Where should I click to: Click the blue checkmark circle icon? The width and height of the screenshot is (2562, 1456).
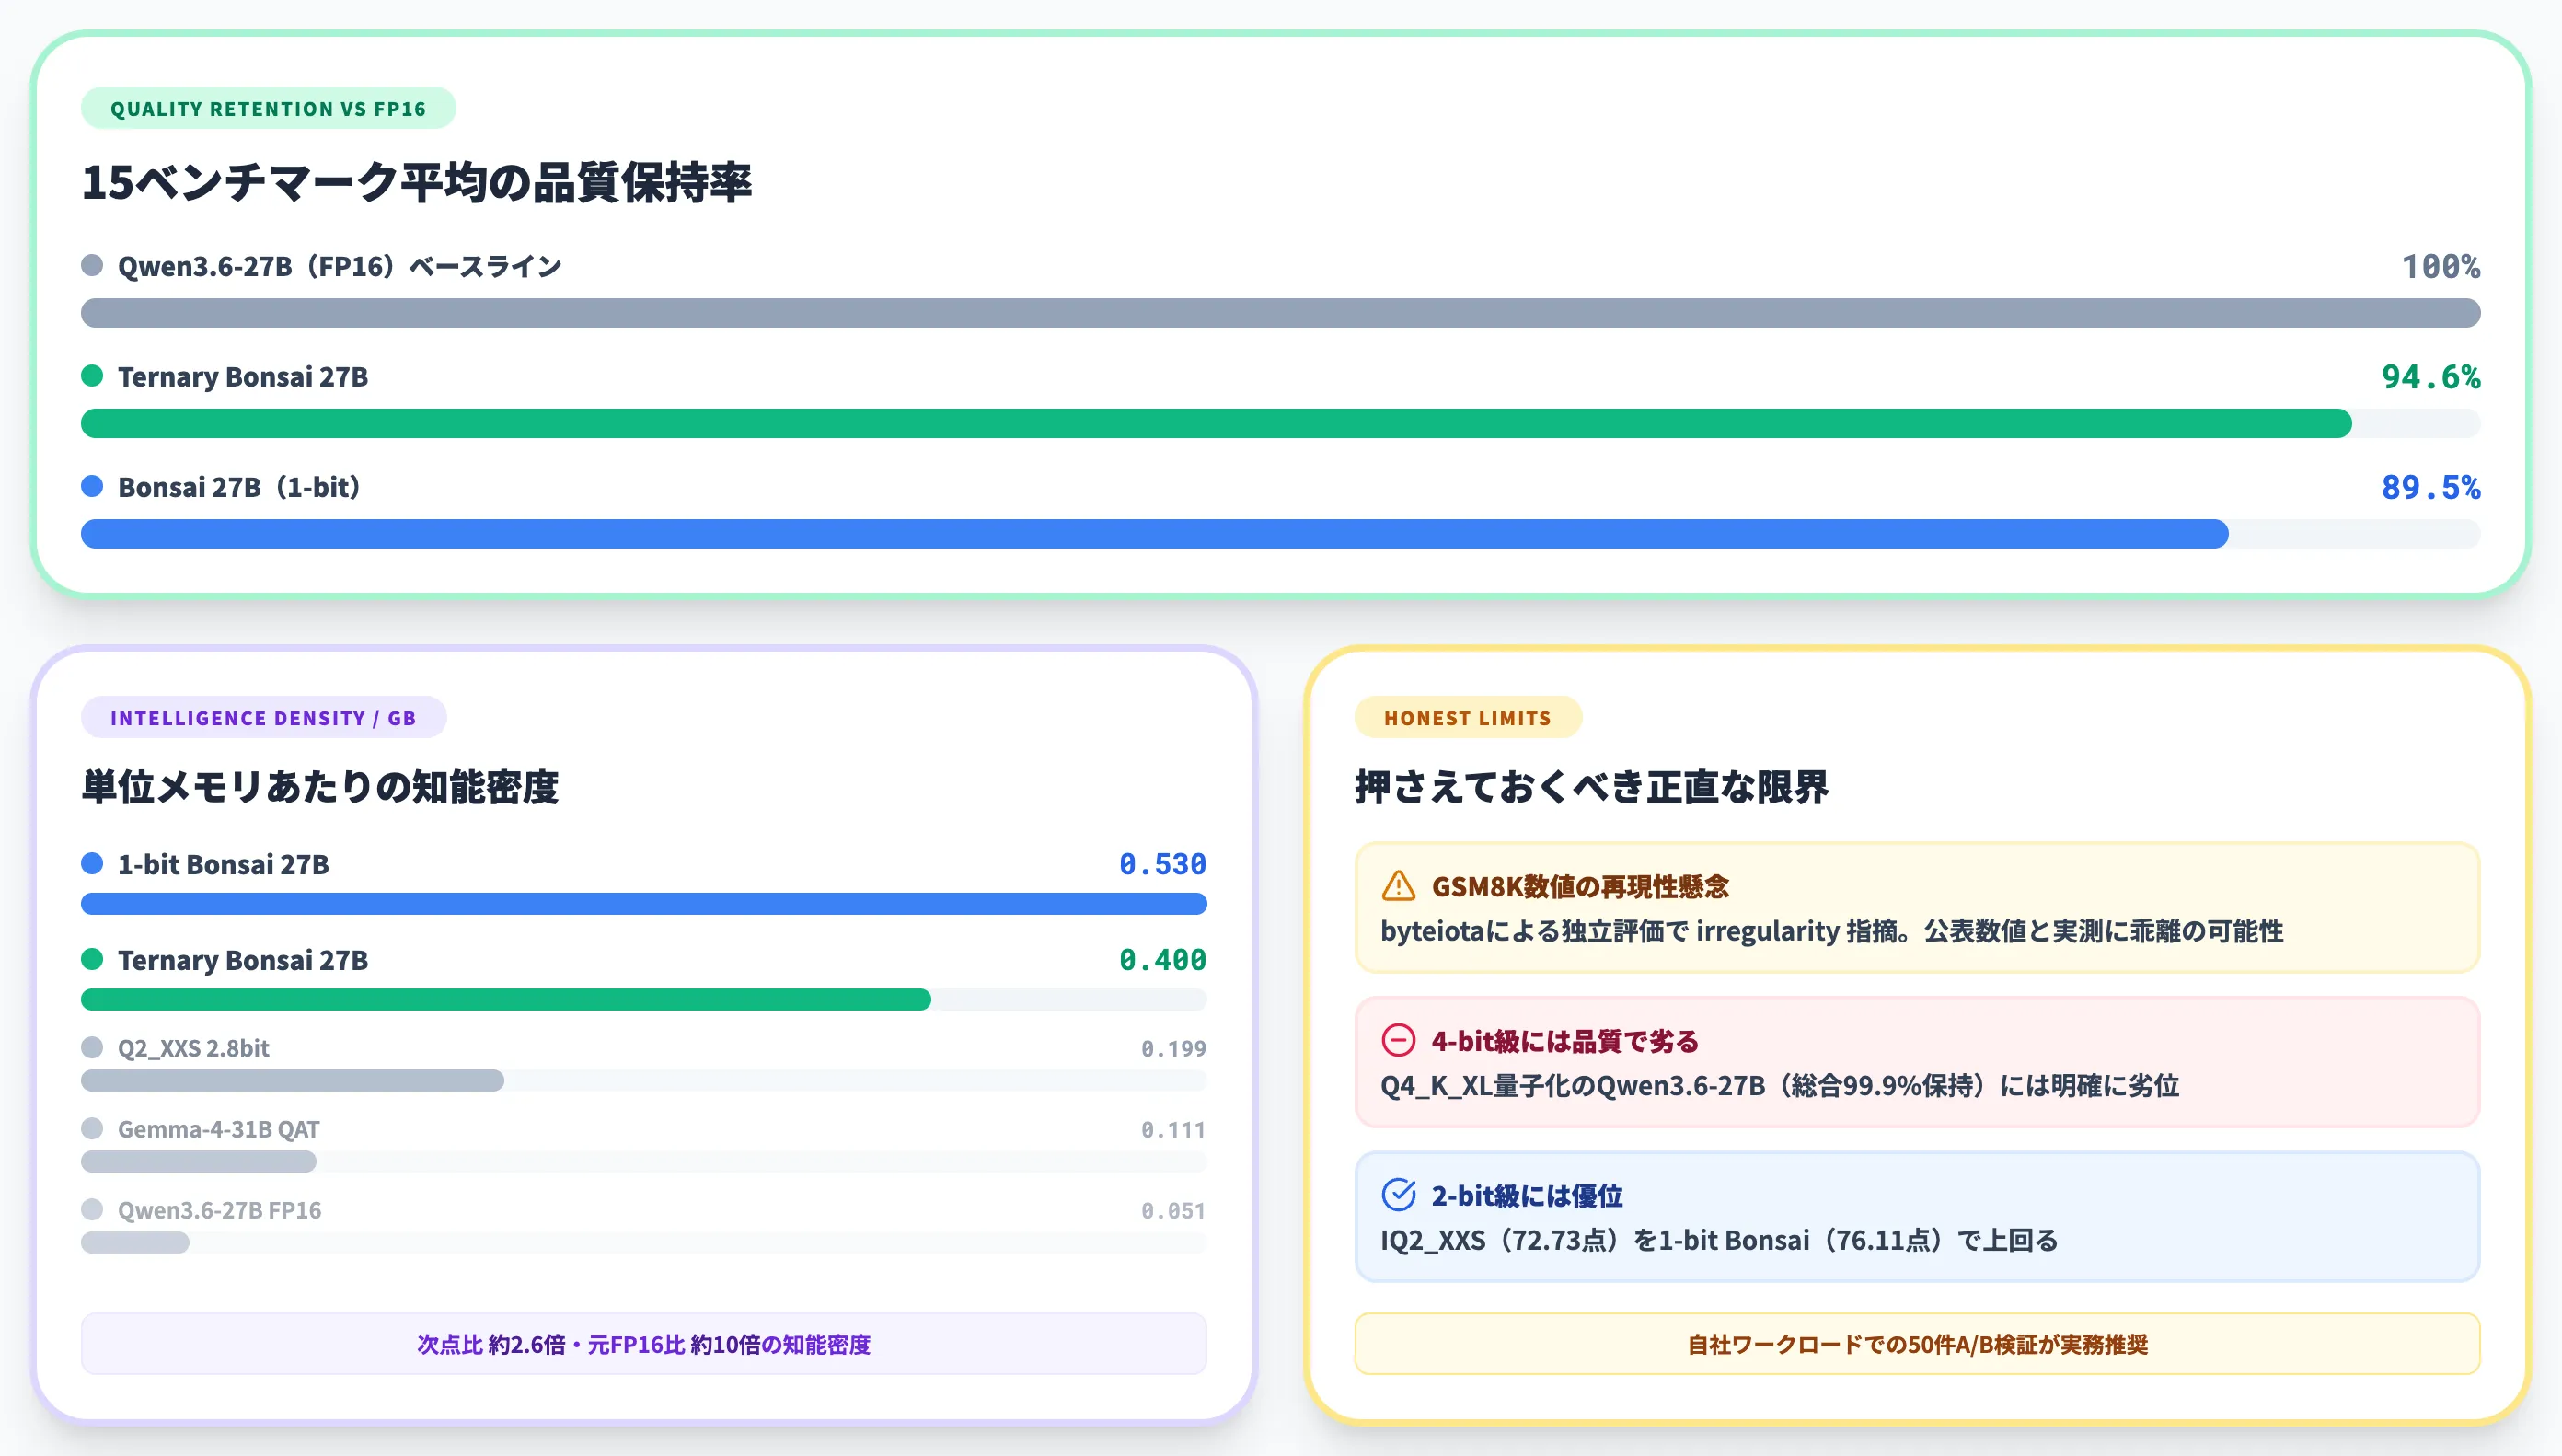(1398, 1195)
